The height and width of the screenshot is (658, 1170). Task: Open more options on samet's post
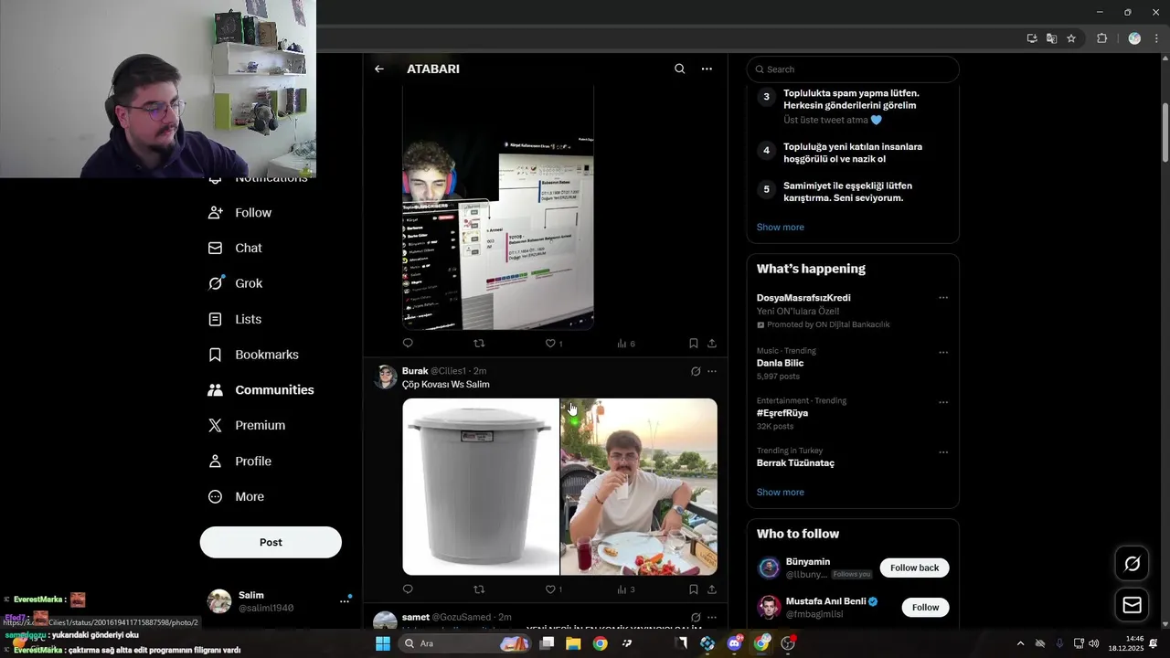click(x=712, y=618)
